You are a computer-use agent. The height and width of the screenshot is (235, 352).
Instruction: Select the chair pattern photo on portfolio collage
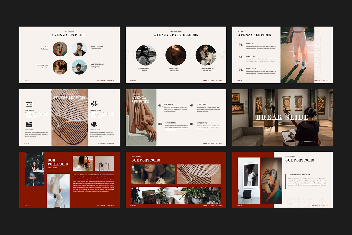tap(199, 174)
